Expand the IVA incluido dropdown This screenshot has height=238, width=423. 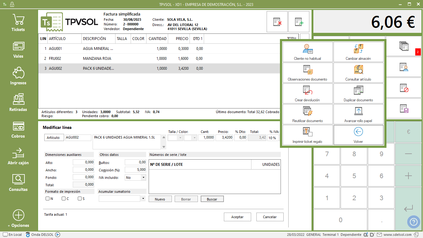point(143,178)
